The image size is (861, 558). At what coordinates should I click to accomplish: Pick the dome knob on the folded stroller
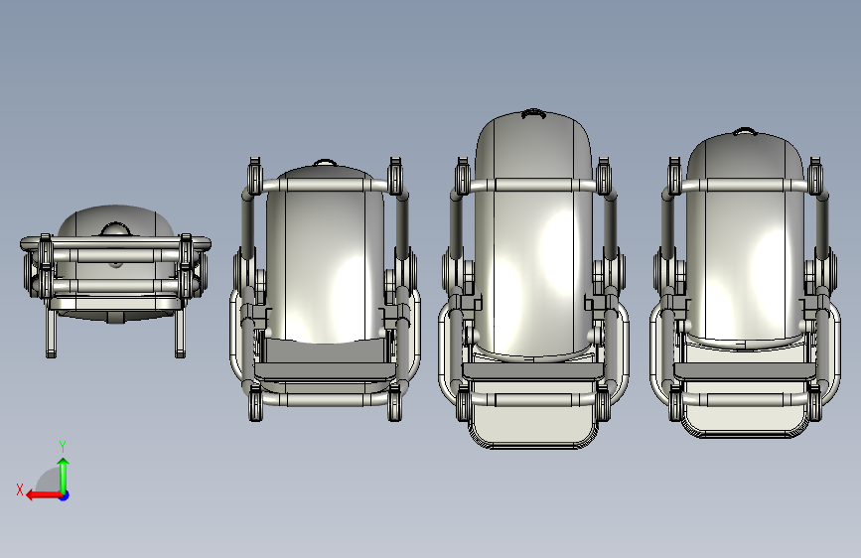(115, 229)
